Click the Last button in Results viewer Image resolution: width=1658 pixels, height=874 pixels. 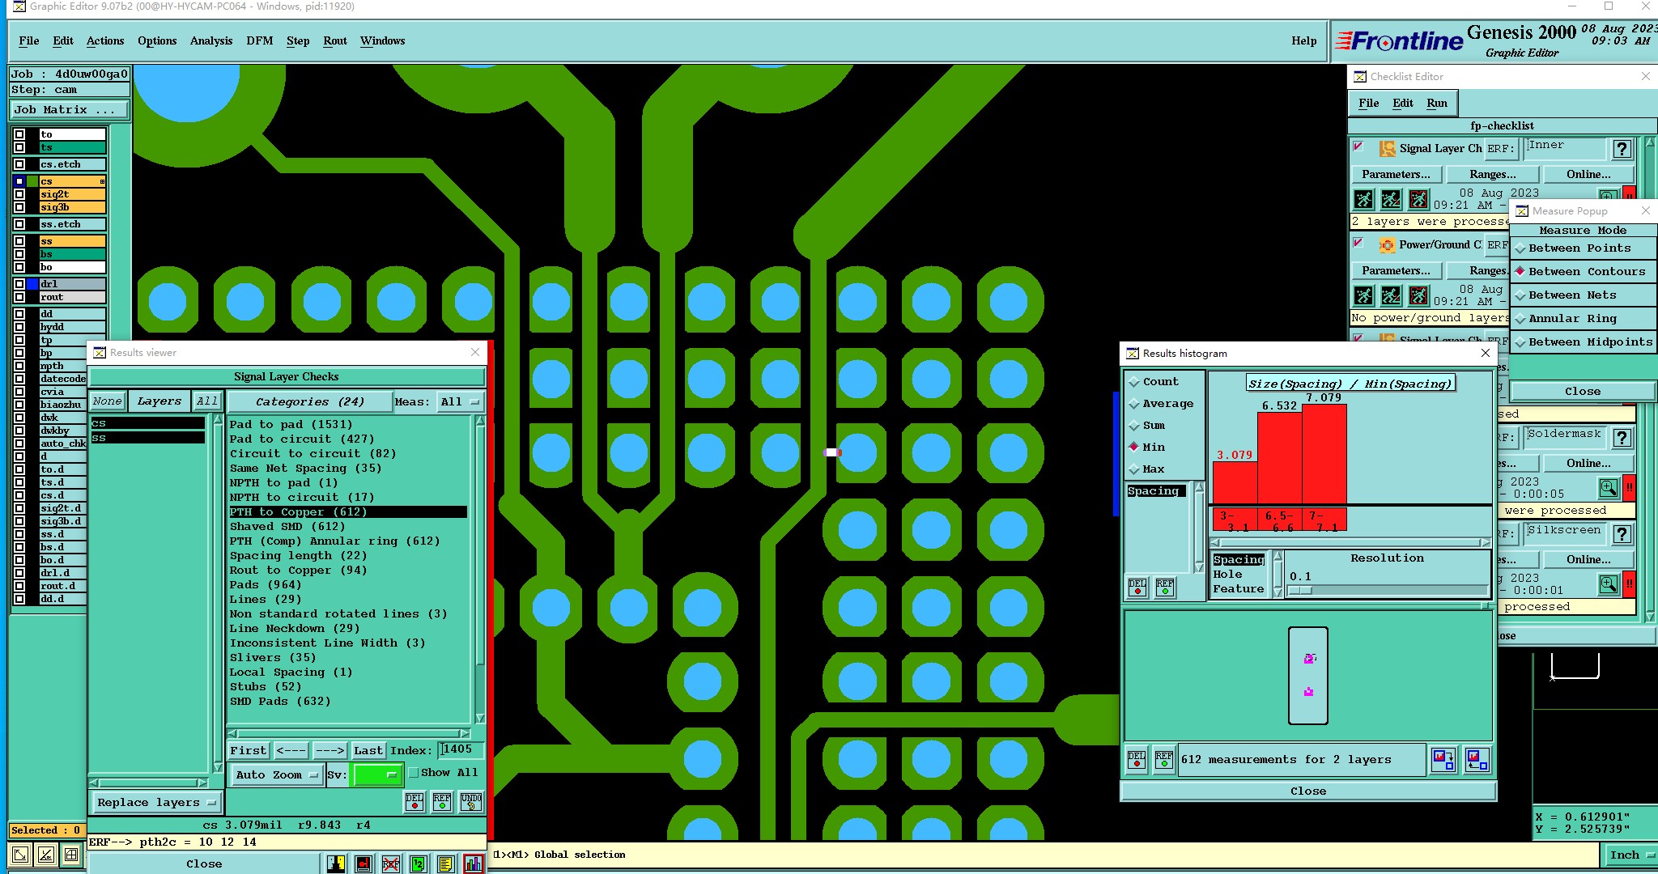tap(368, 751)
